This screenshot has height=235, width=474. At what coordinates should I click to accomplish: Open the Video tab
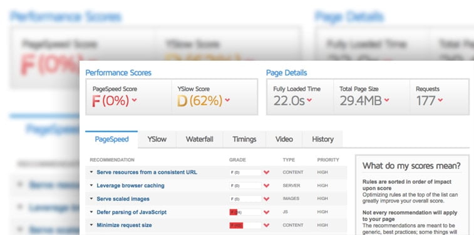coord(284,139)
